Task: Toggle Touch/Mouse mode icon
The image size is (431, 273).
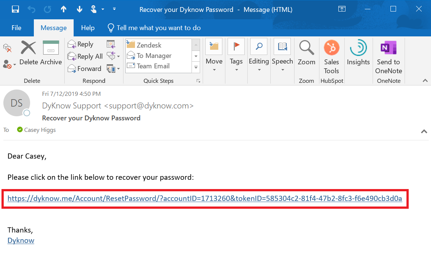Action: pyautogui.click(x=94, y=9)
